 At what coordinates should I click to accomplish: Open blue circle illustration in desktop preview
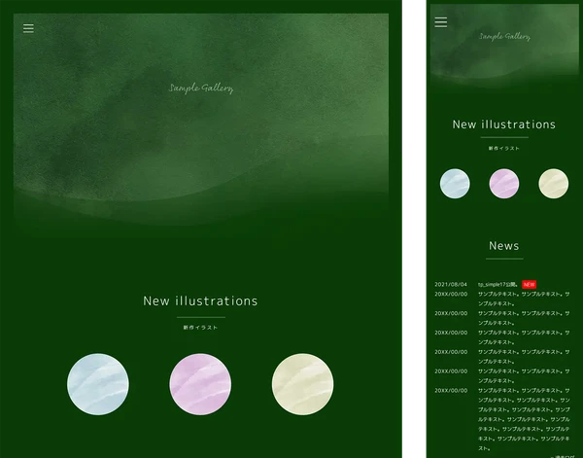pyautogui.click(x=98, y=384)
